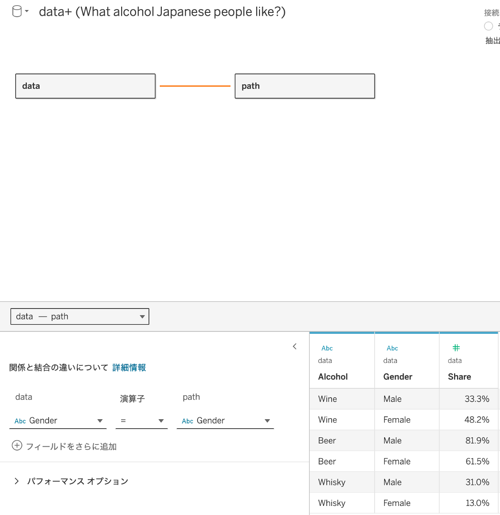The image size is (500, 515).
Task: Click the Female cell in the Whisky row
Action: (x=407, y=503)
